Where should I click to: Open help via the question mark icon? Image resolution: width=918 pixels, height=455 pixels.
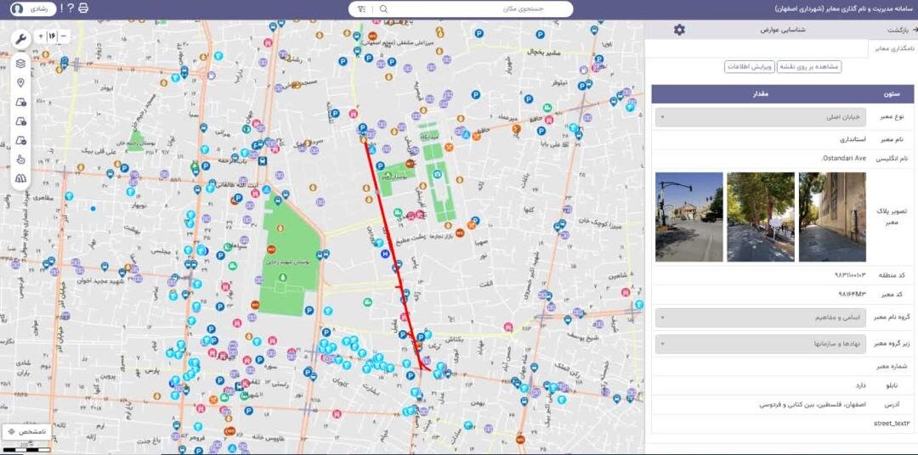(x=70, y=8)
